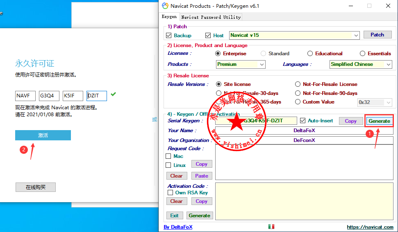
Task: Tick the Own RSA Key checkbox
Action: click(171, 193)
